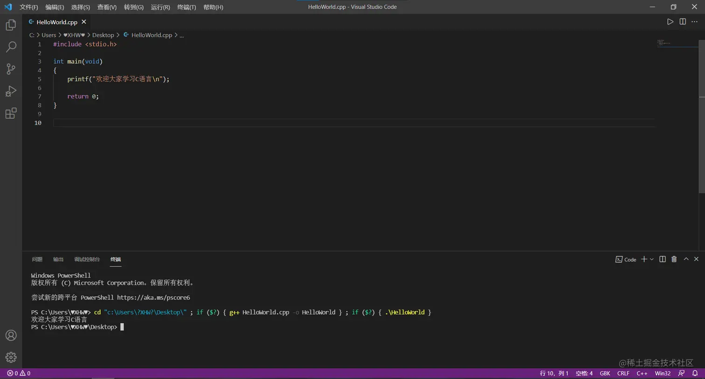Change line ending via CRLF status

623,373
